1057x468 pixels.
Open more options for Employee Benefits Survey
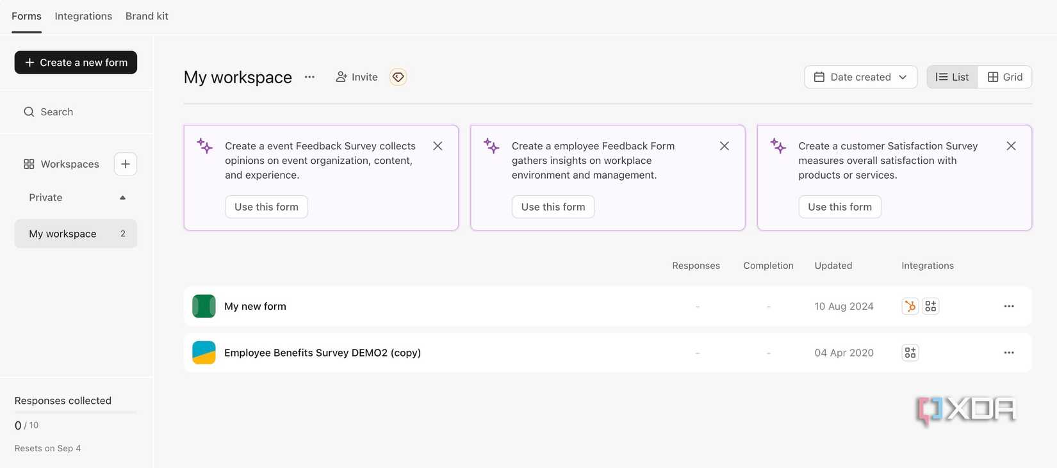tap(1009, 353)
